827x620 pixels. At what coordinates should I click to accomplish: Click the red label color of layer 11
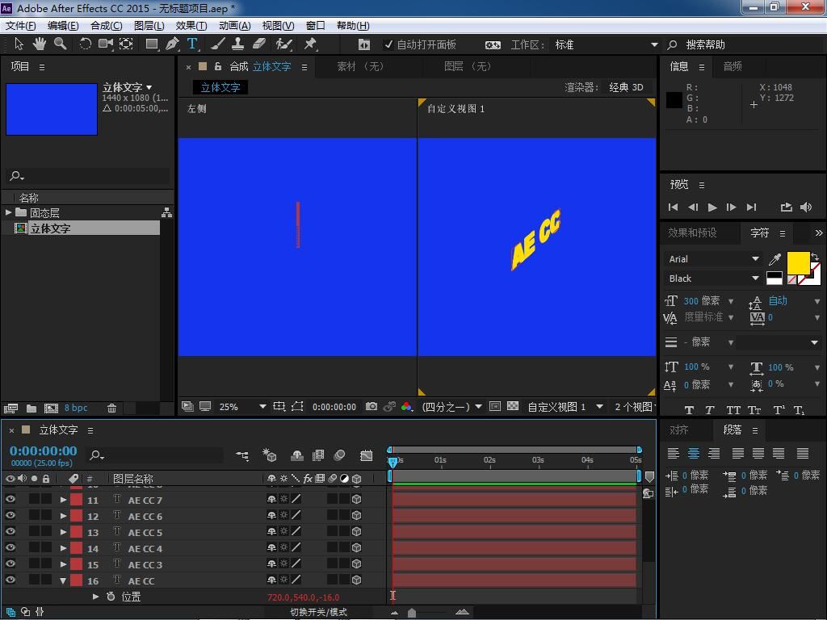[77, 500]
